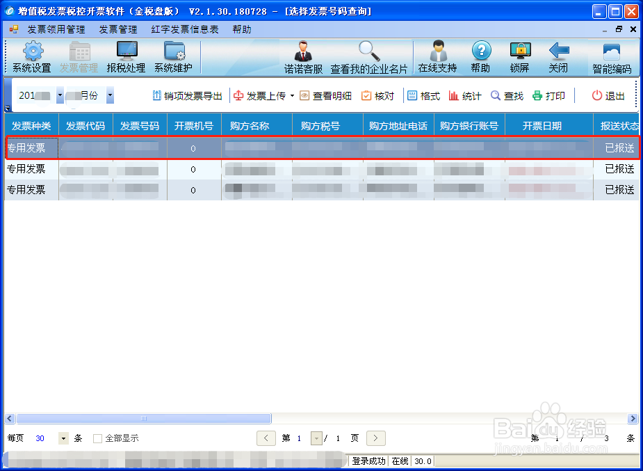Sort by 发票种类 column header
Screen dimensions: 643x471
(31, 125)
